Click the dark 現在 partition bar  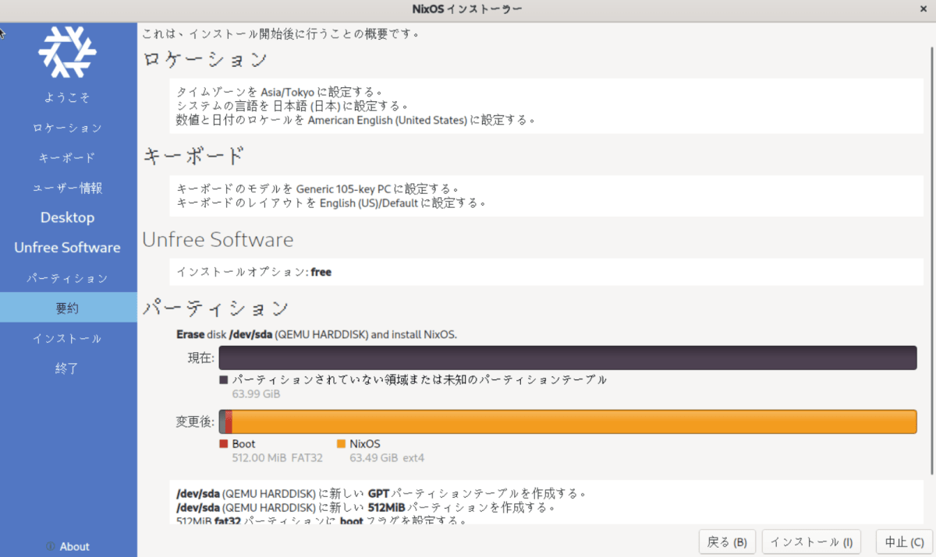[x=567, y=358]
